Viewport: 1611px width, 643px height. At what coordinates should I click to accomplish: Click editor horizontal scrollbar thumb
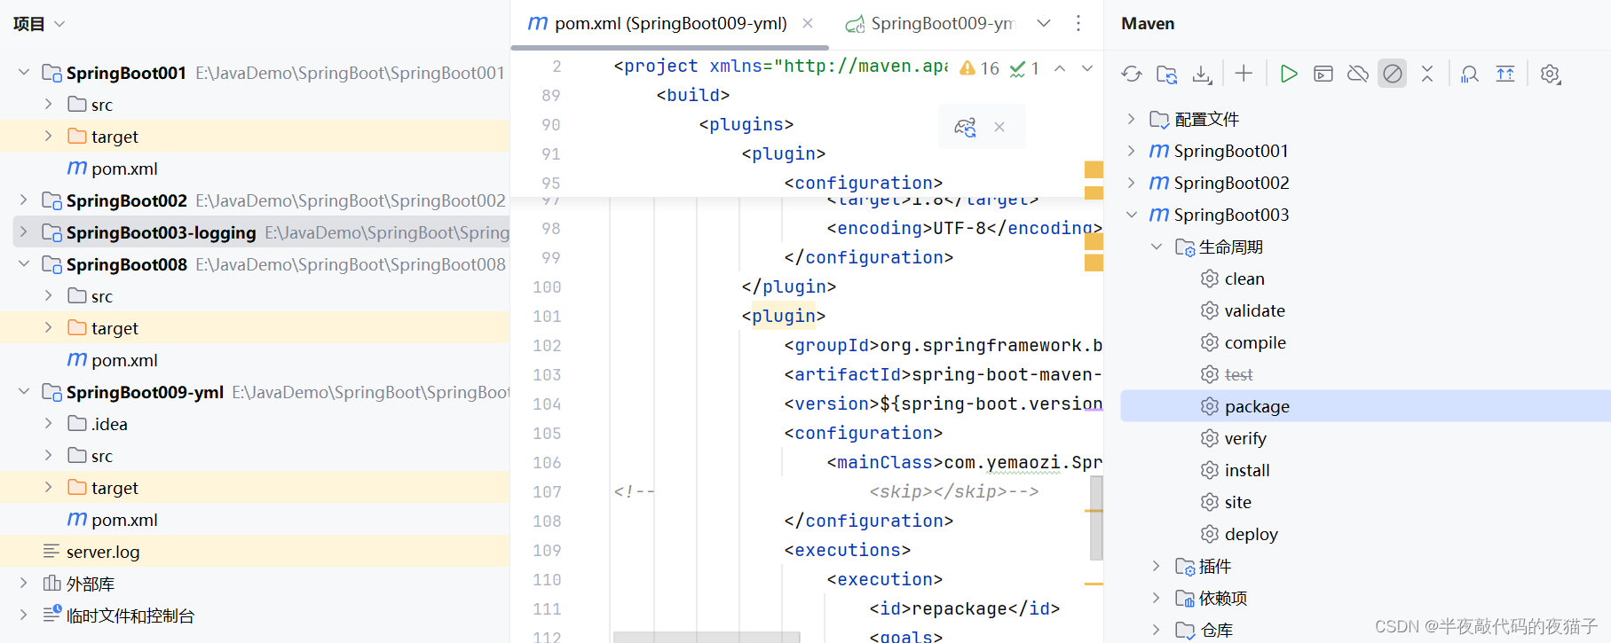(x=707, y=637)
